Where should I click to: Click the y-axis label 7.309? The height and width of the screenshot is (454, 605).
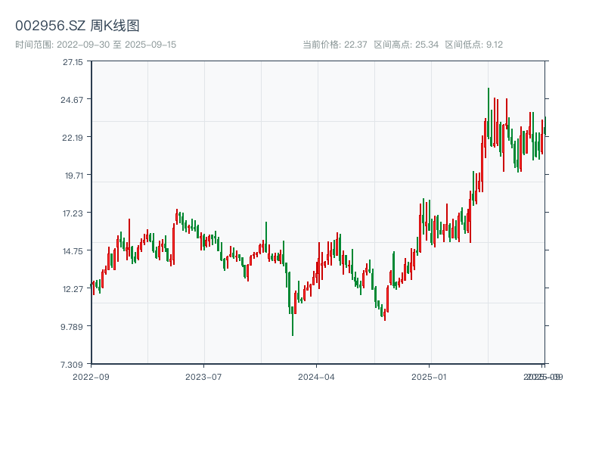click(72, 365)
